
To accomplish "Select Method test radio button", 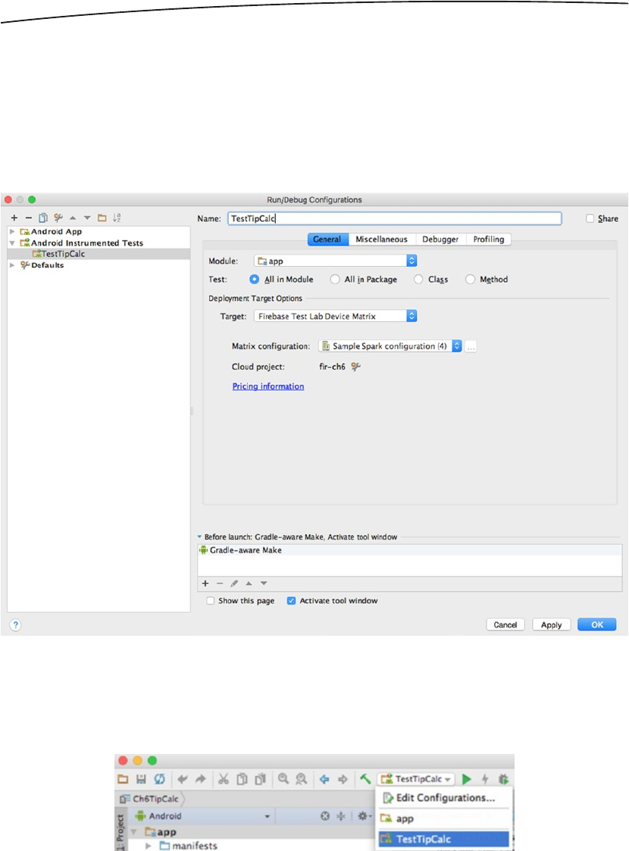I will pos(470,280).
